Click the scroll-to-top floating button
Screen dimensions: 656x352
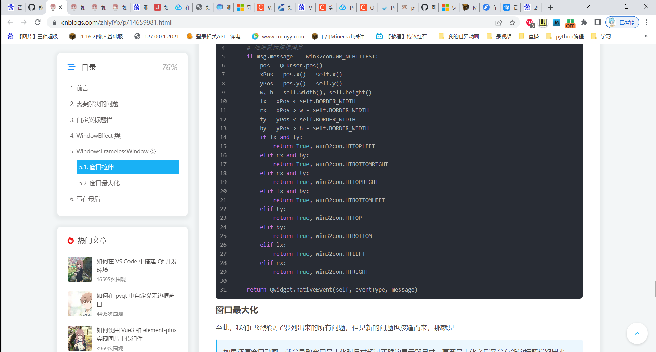[637, 334]
